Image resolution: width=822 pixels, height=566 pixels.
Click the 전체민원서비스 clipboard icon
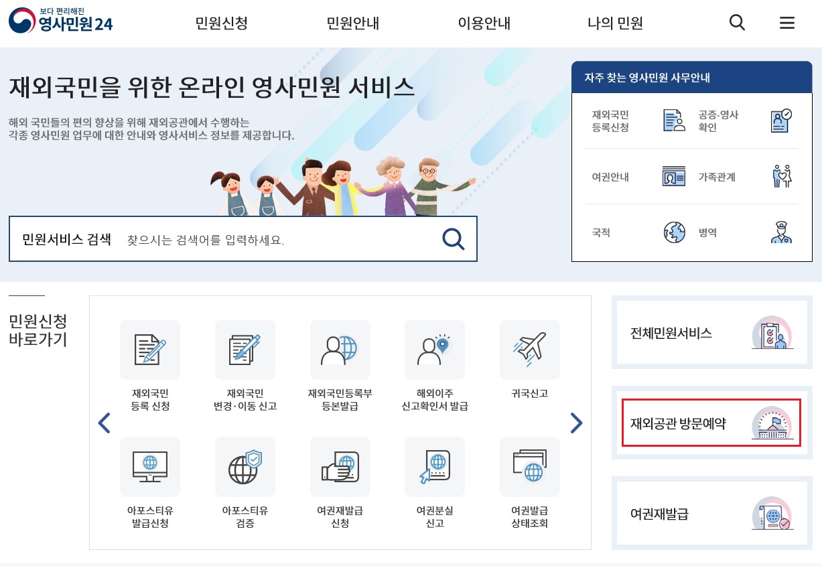coord(772,333)
